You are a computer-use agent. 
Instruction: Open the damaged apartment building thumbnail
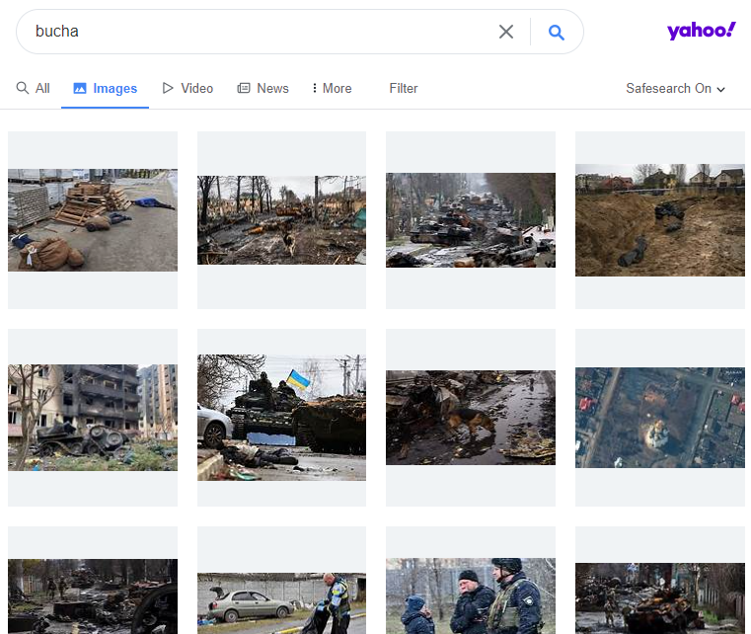pos(93,418)
